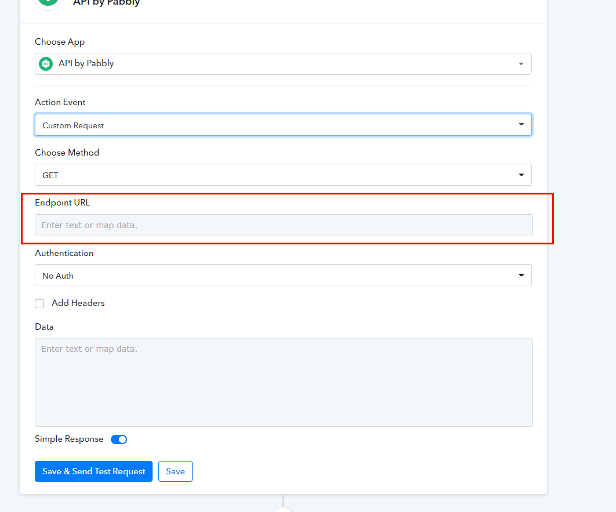Enable the Add Headers checkbox
The height and width of the screenshot is (512, 616).
(x=39, y=304)
